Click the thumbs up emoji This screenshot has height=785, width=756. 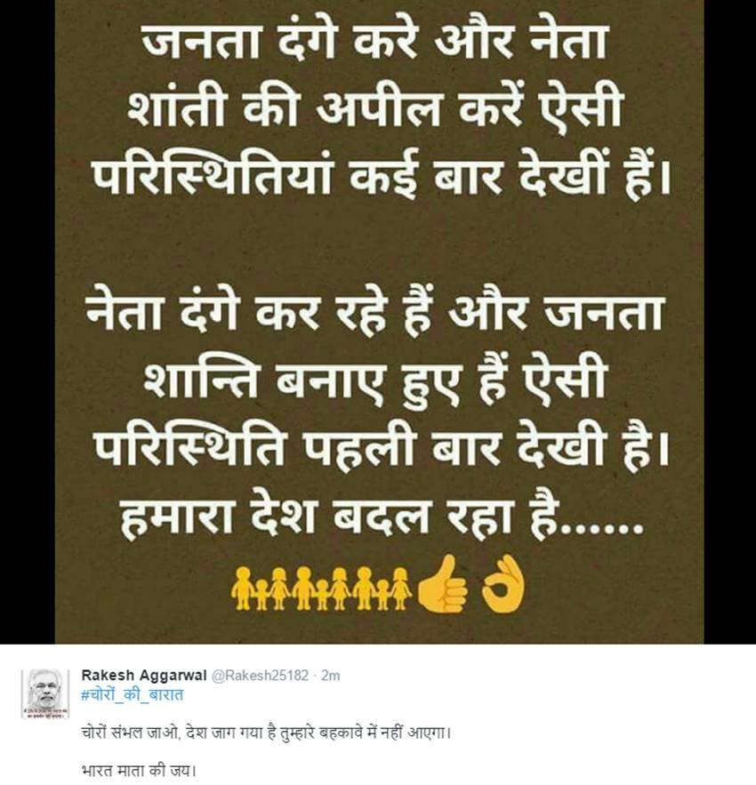click(x=444, y=584)
